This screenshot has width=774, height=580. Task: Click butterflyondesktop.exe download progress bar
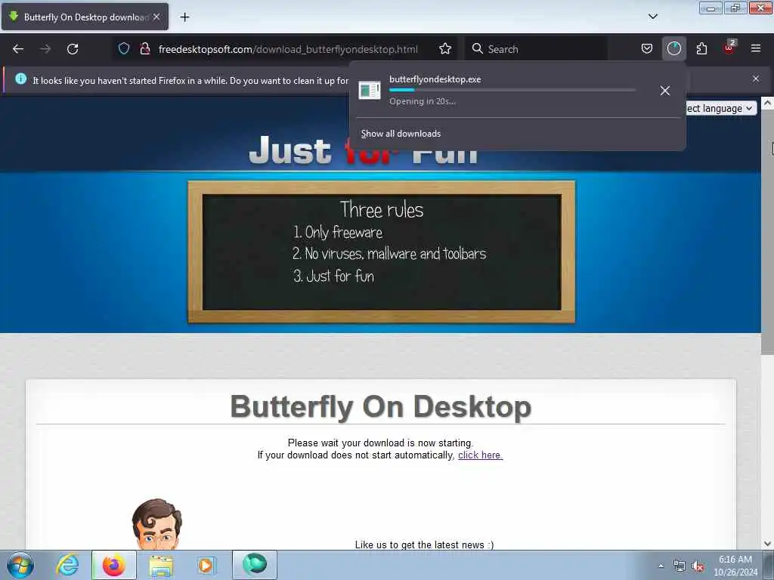[x=512, y=90]
